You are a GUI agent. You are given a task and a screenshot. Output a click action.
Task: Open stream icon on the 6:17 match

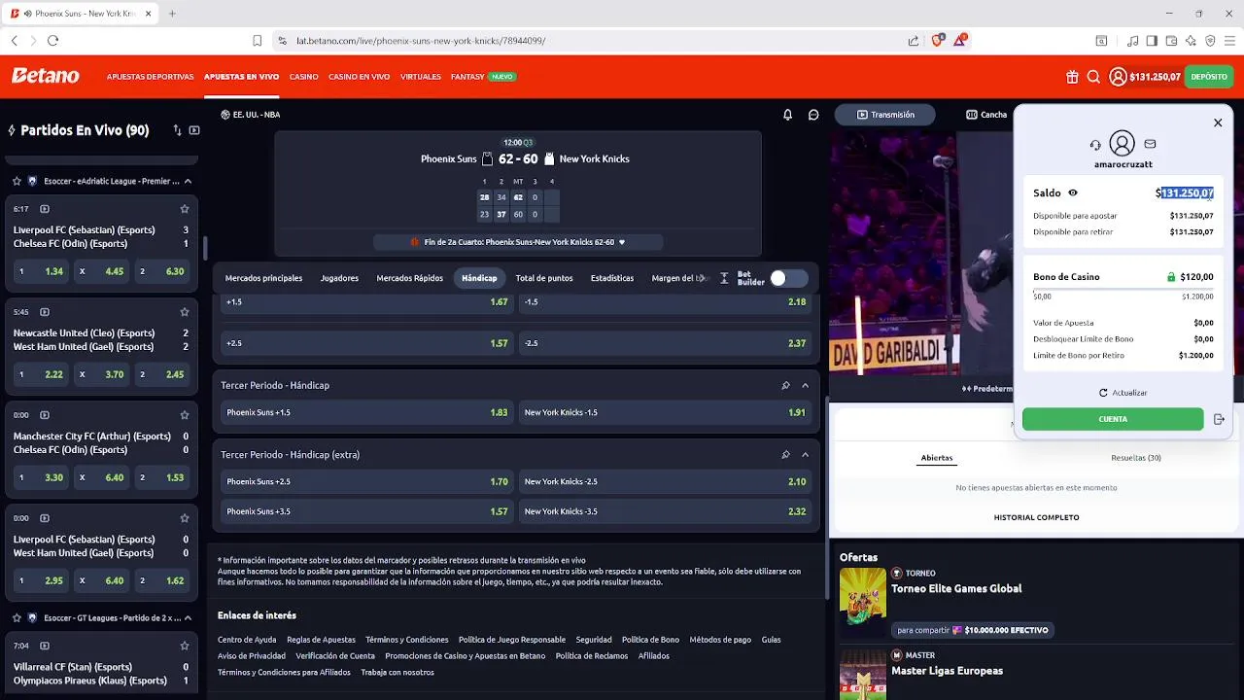45,209
